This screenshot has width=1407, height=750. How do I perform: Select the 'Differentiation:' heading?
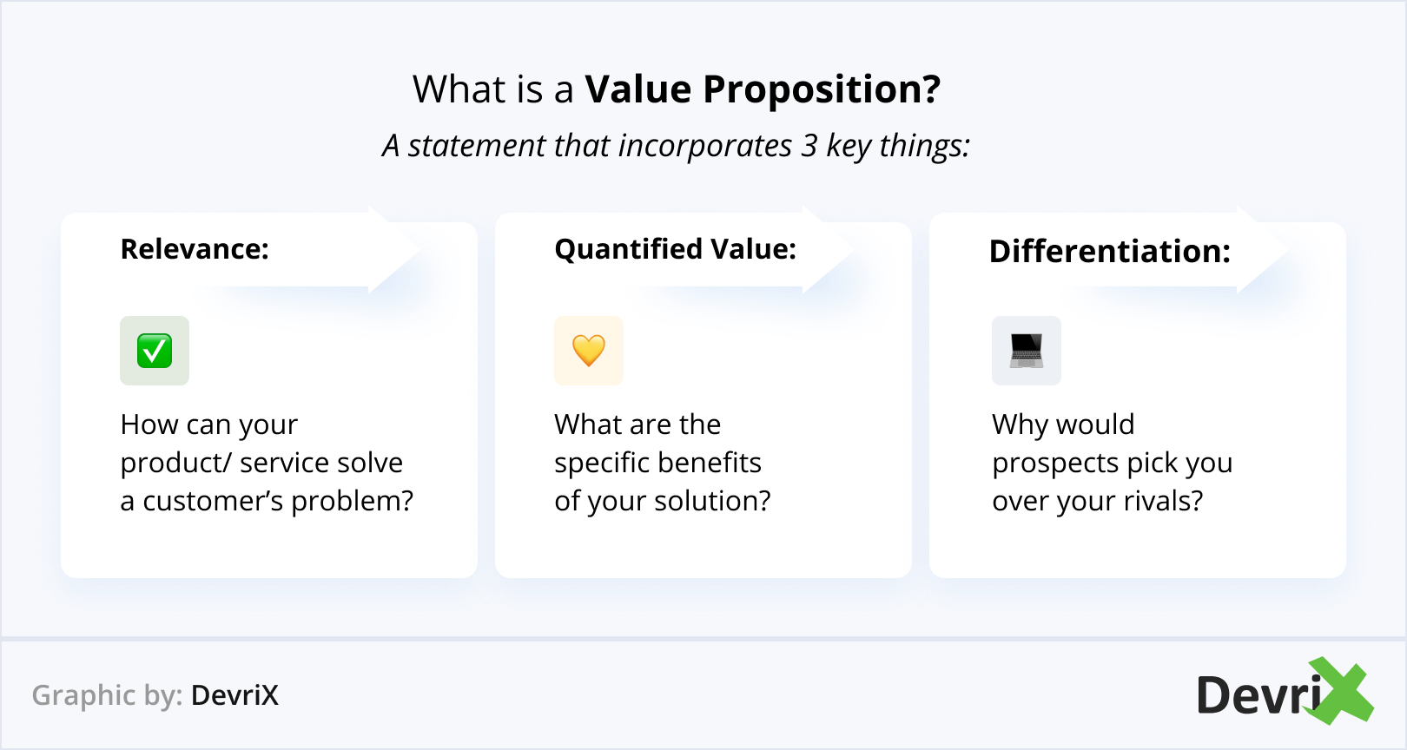pyautogui.click(x=1109, y=252)
